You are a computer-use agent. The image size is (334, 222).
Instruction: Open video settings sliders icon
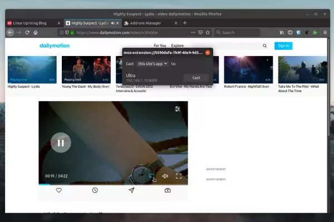(x=178, y=109)
